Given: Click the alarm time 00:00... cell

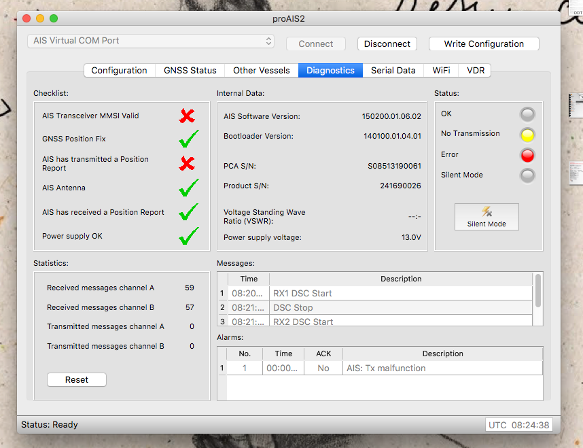Looking at the screenshot, I should pyautogui.click(x=283, y=368).
